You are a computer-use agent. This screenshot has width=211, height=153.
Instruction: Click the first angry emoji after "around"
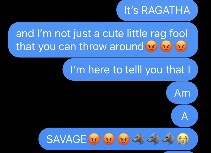coord(151,46)
